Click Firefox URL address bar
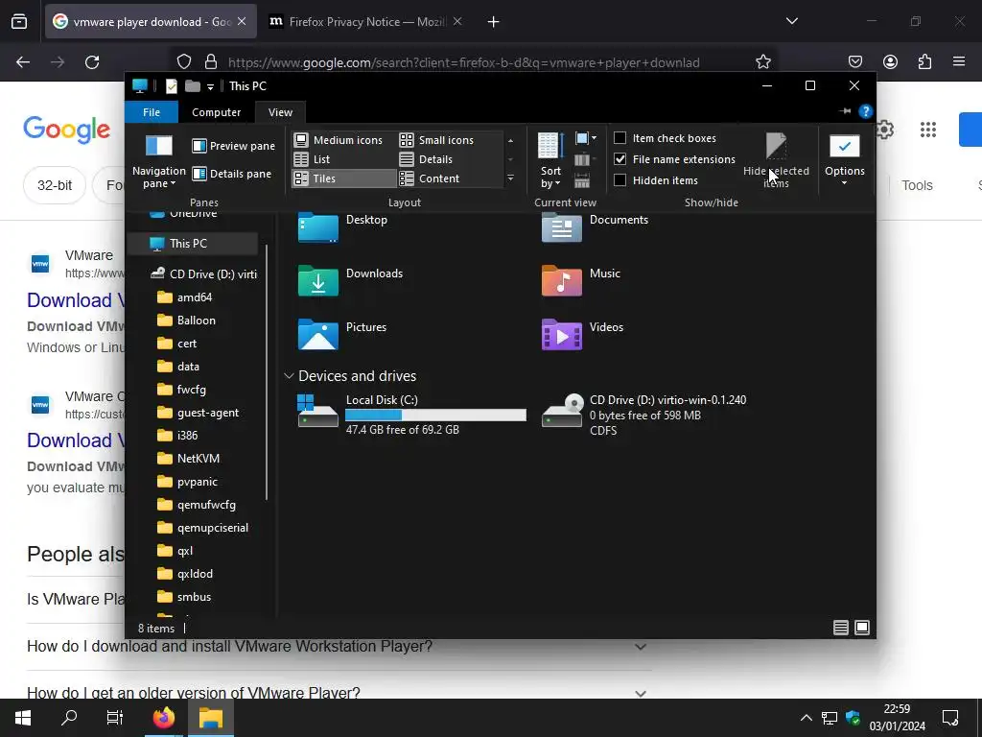The height and width of the screenshot is (737, 982). [463, 62]
